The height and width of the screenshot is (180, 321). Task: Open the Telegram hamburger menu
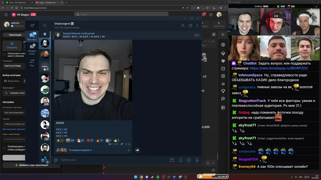point(32,25)
